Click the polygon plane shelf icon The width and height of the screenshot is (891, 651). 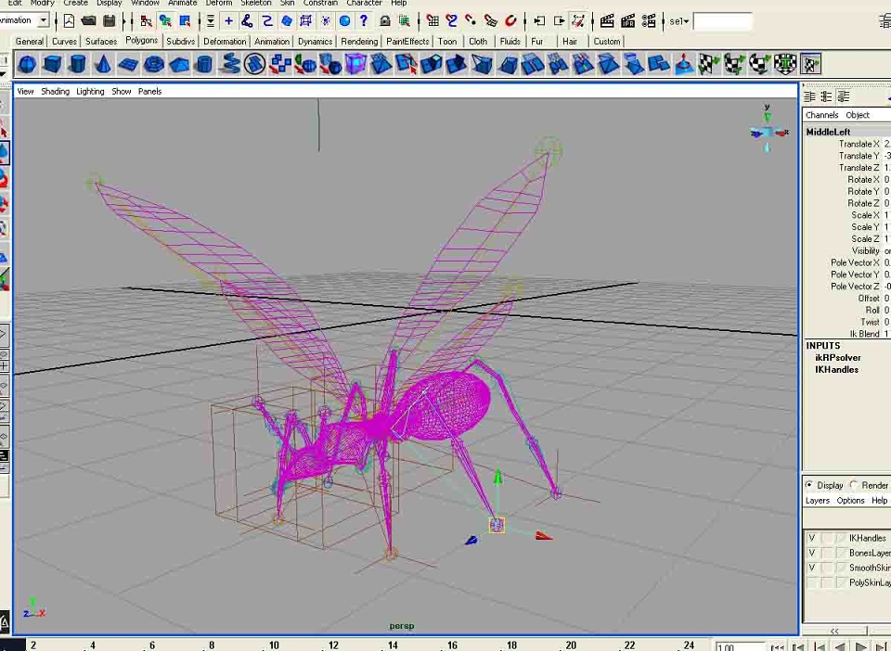(128, 65)
